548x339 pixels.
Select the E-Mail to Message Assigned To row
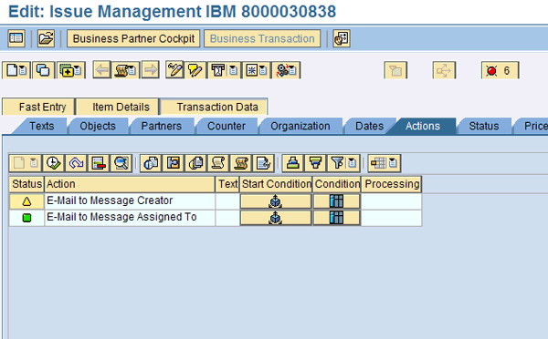coord(216,218)
